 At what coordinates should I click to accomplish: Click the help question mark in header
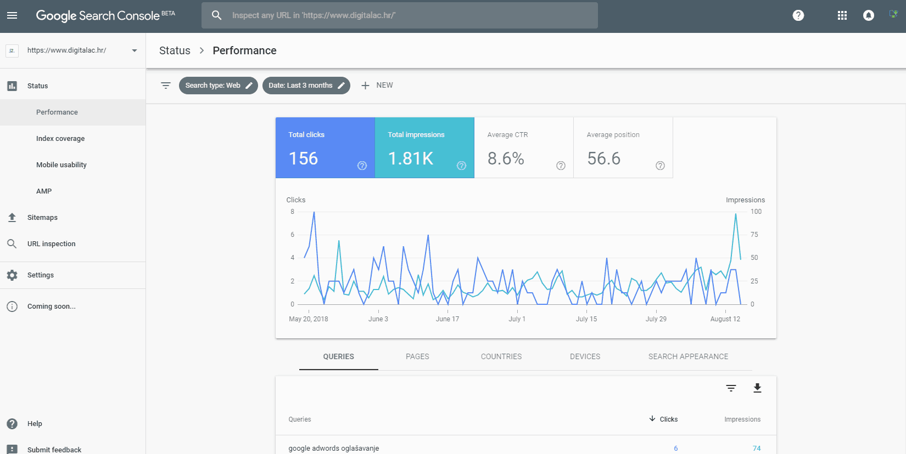pyautogui.click(x=798, y=15)
